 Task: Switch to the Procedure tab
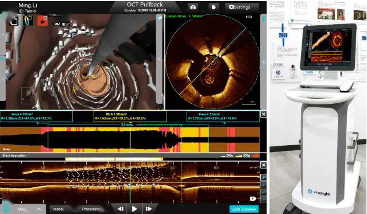(90, 209)
